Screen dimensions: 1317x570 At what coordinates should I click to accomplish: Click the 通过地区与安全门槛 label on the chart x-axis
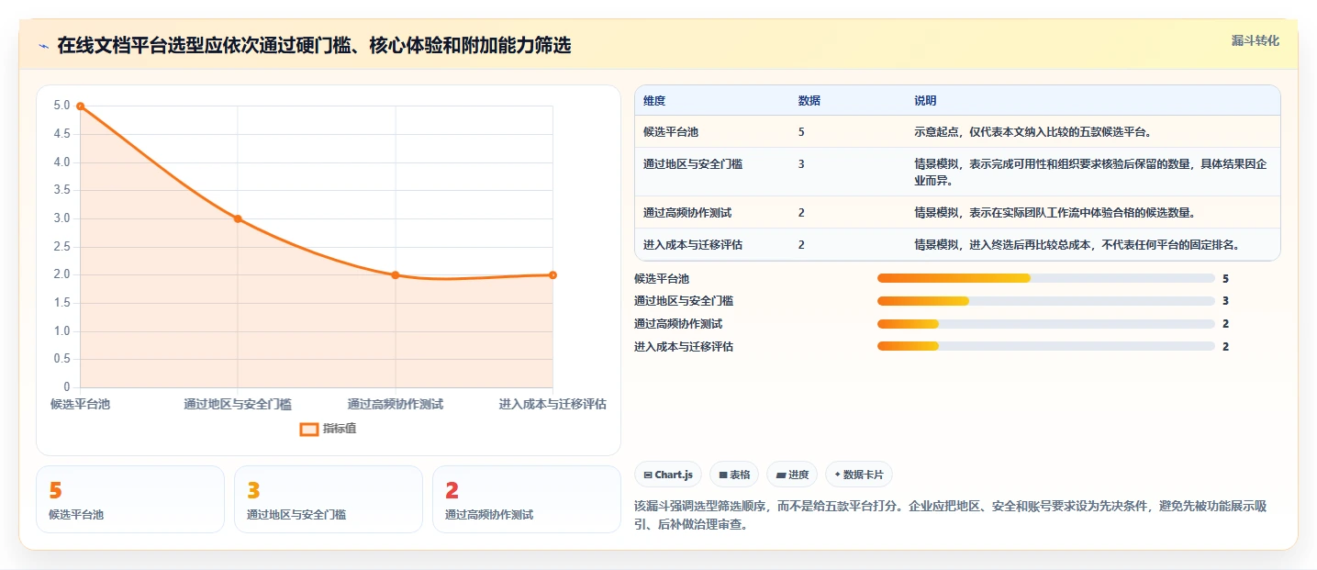[238, 404]
